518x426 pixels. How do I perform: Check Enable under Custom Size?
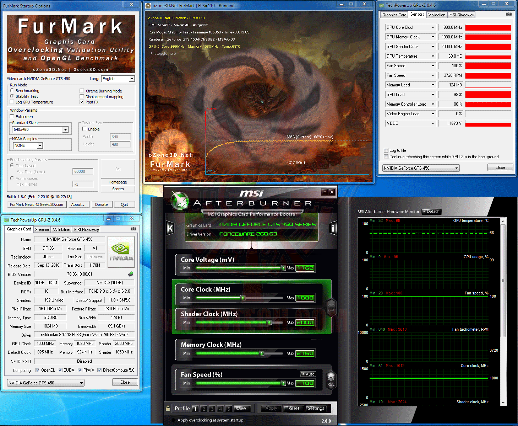click(84, 129)
